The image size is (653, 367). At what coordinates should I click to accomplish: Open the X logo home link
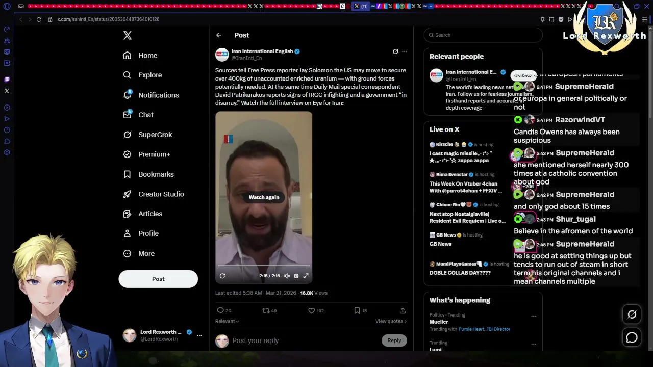128,35
